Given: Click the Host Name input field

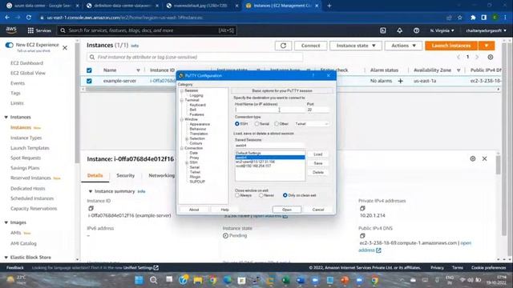Looking at the screenshot, I should 269,110.
